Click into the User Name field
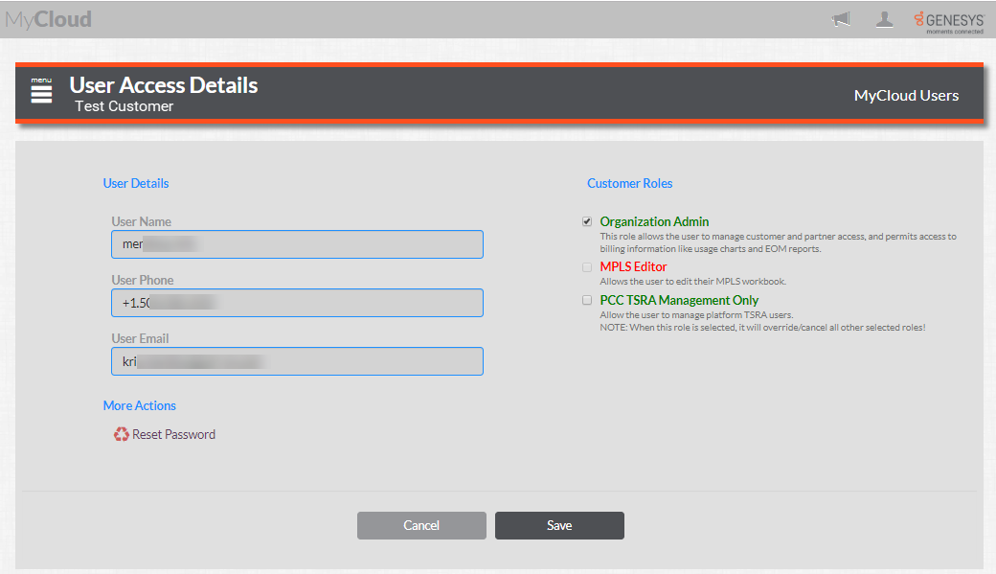This screenshot has width=996, height=574. [297, 244]
